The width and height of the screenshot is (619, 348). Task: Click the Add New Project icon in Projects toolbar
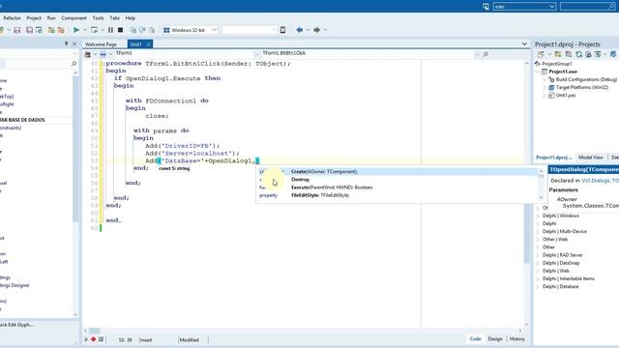(541, 54)
